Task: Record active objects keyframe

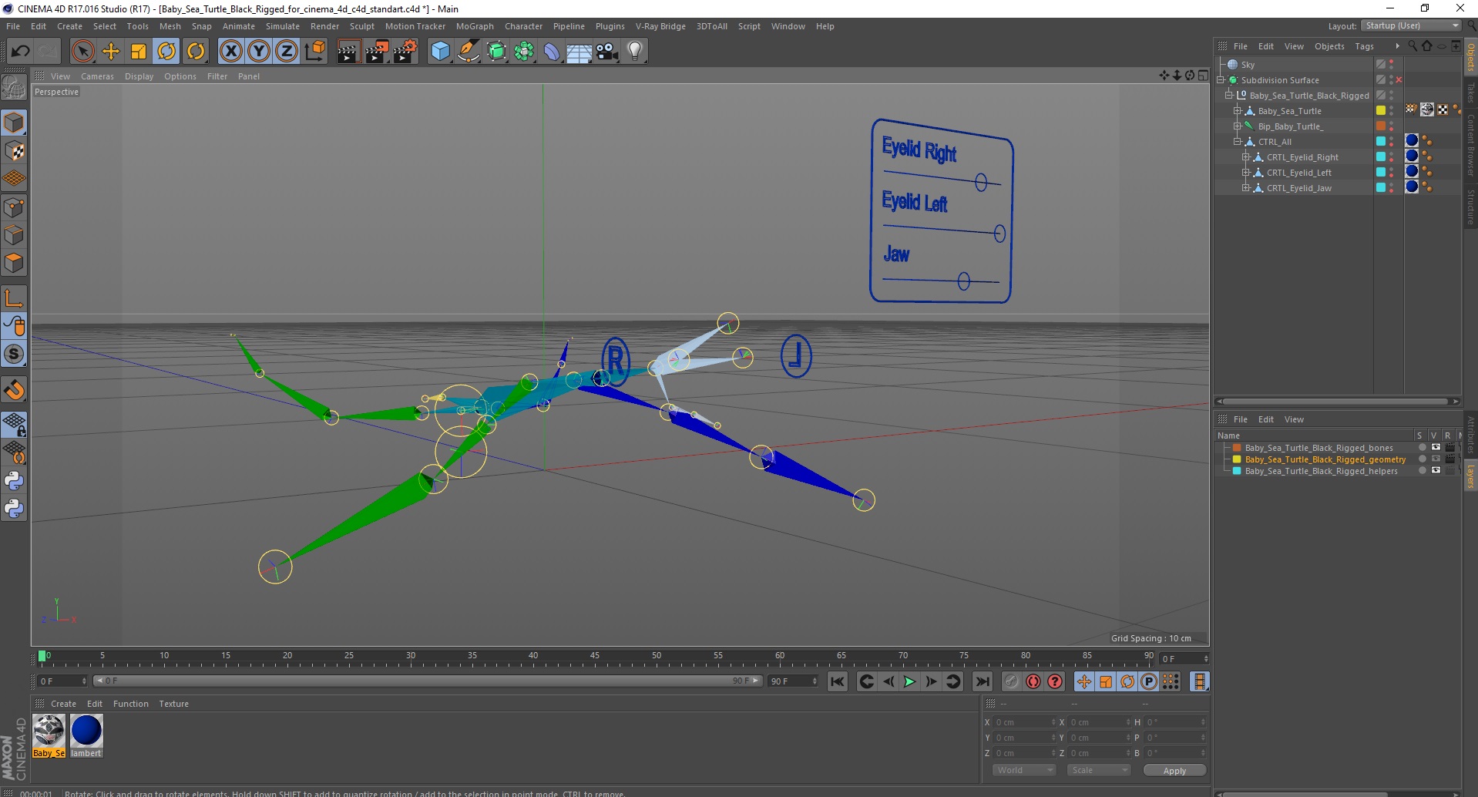Action: click(x=1011, y=681)
